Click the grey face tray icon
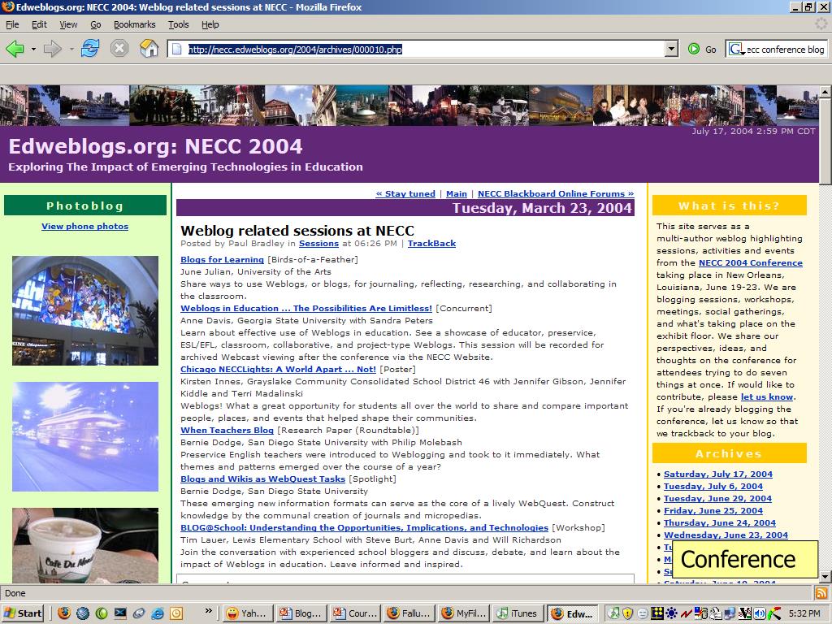 coord(643,613)
